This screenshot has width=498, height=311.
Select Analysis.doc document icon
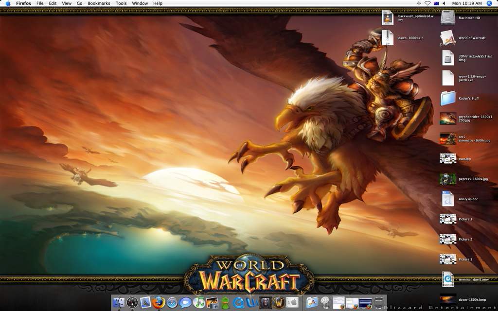[x=448, y=199]
